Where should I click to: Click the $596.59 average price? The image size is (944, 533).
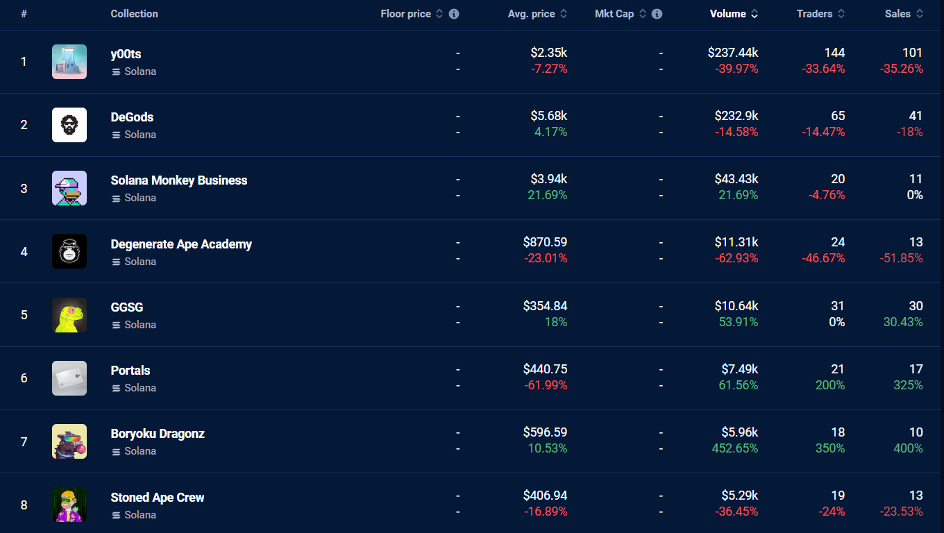pyautogui.click(x=546, y=432)
